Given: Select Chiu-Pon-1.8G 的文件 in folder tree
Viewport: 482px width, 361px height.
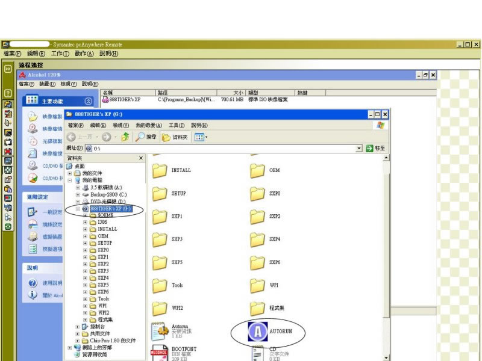Looking at the screenshot, I should click(x=113, y=341).
